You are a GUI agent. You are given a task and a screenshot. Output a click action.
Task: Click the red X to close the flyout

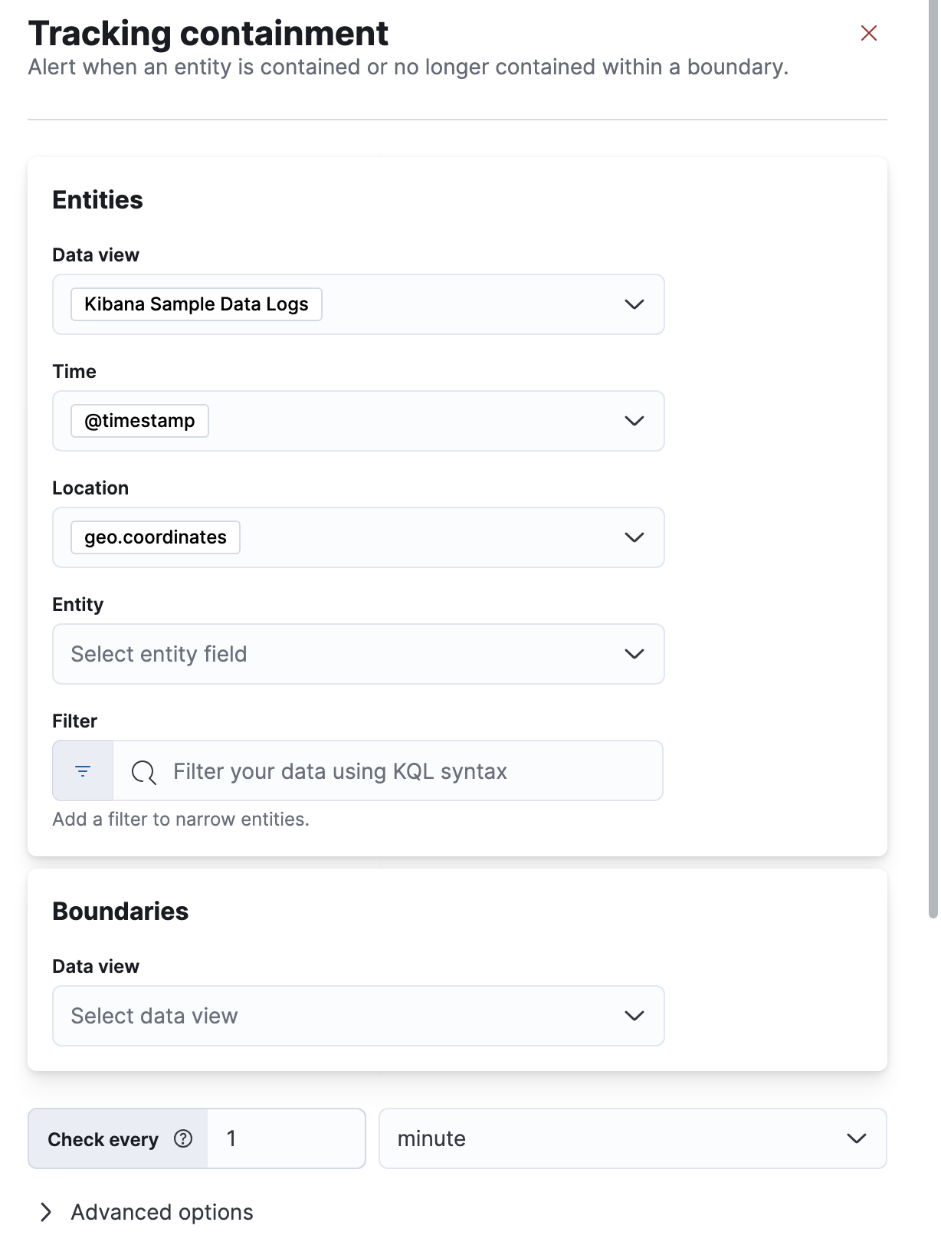(x=867, y=33)
